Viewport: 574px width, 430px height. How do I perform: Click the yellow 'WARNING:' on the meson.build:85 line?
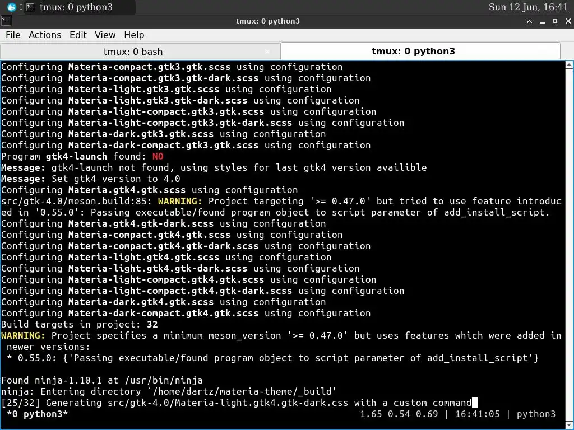point(180,201)
